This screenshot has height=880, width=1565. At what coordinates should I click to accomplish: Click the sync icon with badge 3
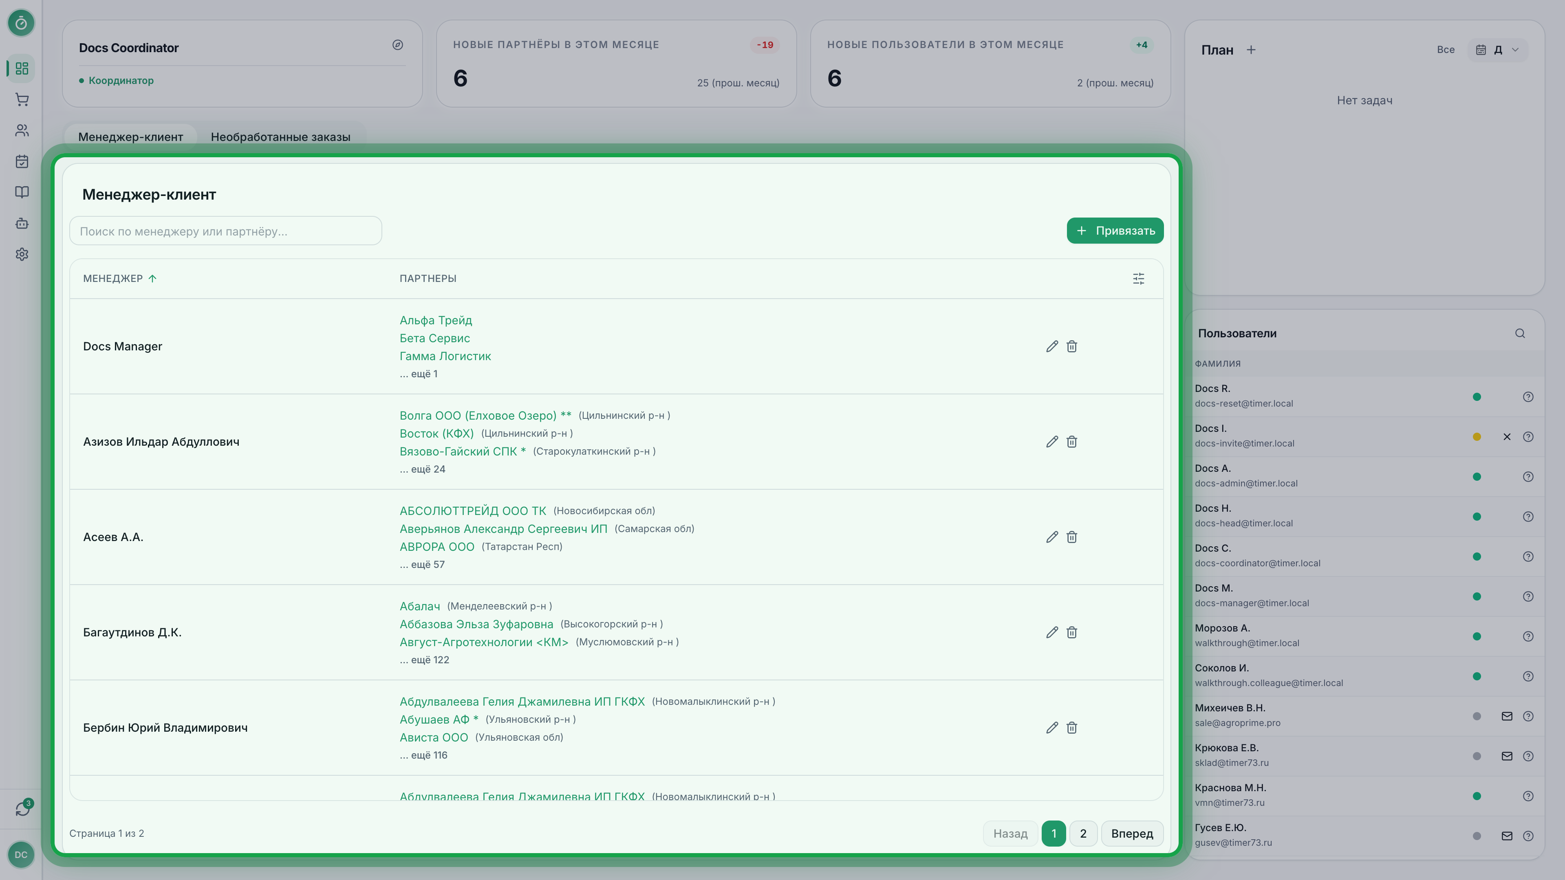[x=23, y=808]
